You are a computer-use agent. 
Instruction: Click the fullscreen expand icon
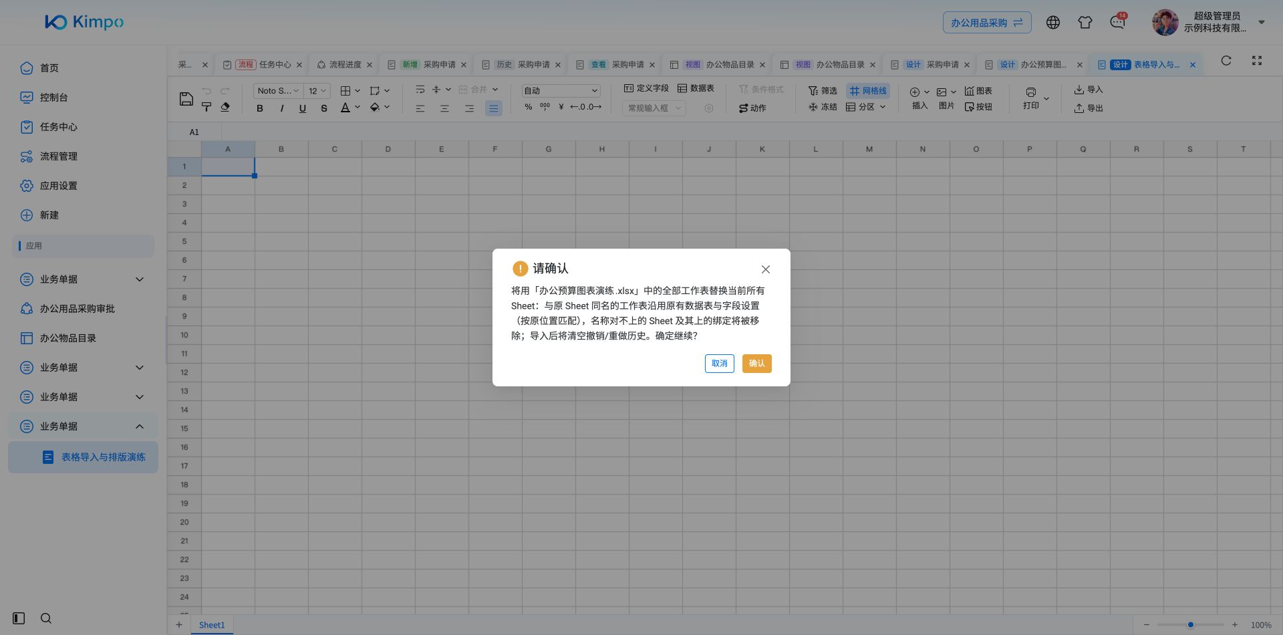click(1257, 61)
